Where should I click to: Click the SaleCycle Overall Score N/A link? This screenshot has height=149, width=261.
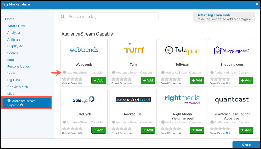coord(80,133)
